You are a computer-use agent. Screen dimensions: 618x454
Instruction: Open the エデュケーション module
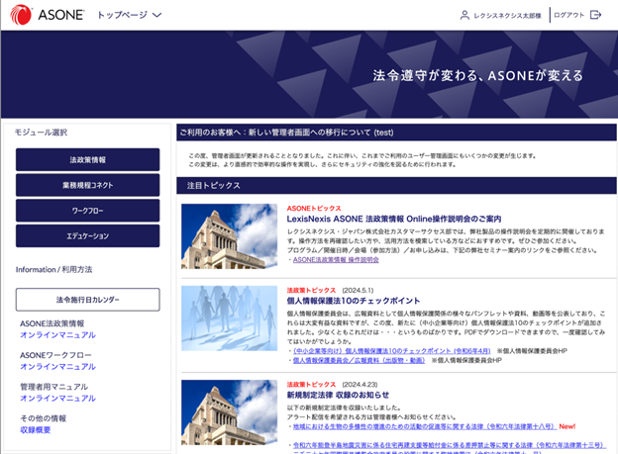point(87,235)
